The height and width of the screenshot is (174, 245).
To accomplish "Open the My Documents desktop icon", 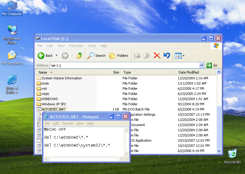I will (x=12, y=58).
